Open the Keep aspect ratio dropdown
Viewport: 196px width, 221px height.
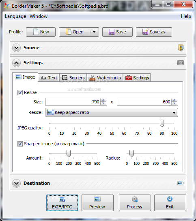112,112
